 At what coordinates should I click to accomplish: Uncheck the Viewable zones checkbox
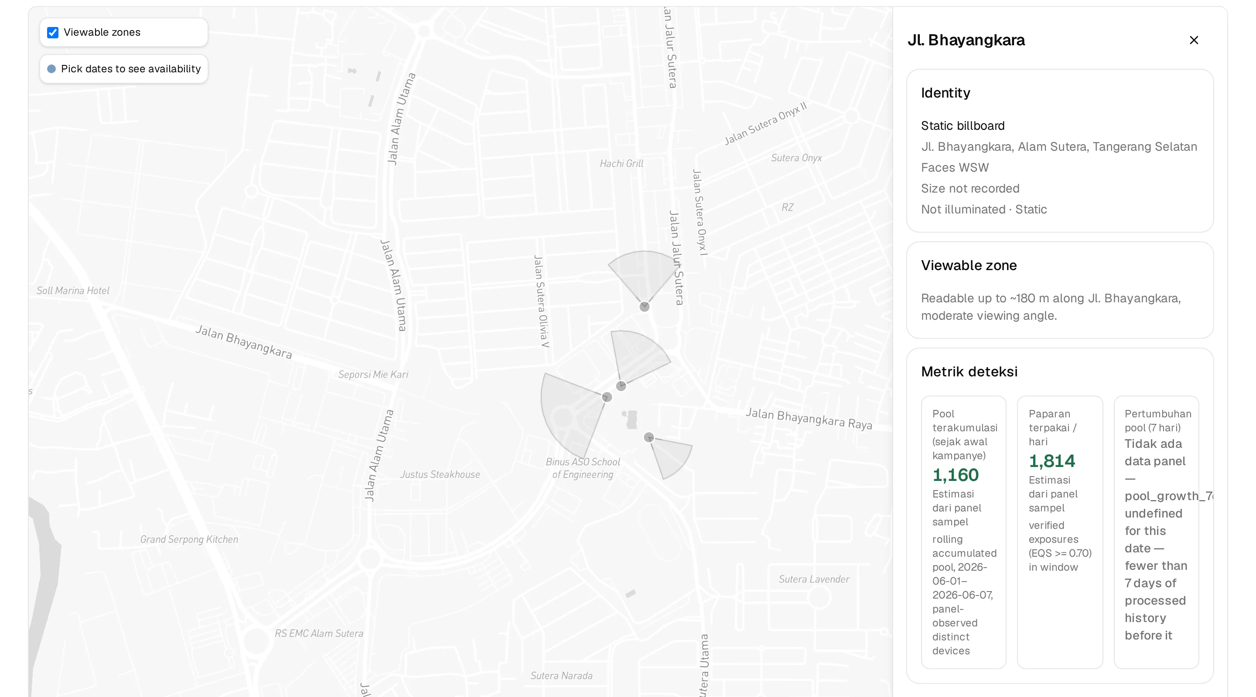[53, 32]
